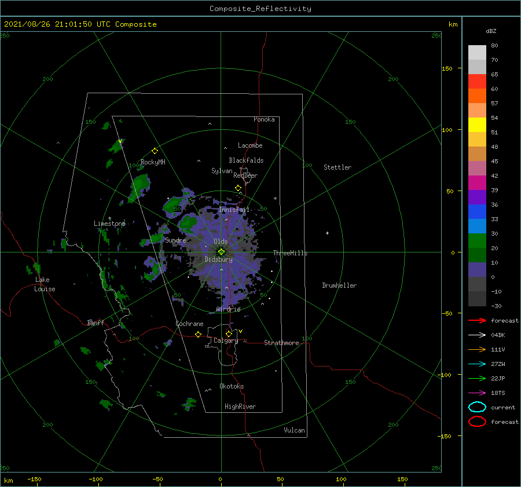Click the white 04DK arrow icon
Image resolution: width=521 pixels, height=487 pixels.
coord(477,335)
